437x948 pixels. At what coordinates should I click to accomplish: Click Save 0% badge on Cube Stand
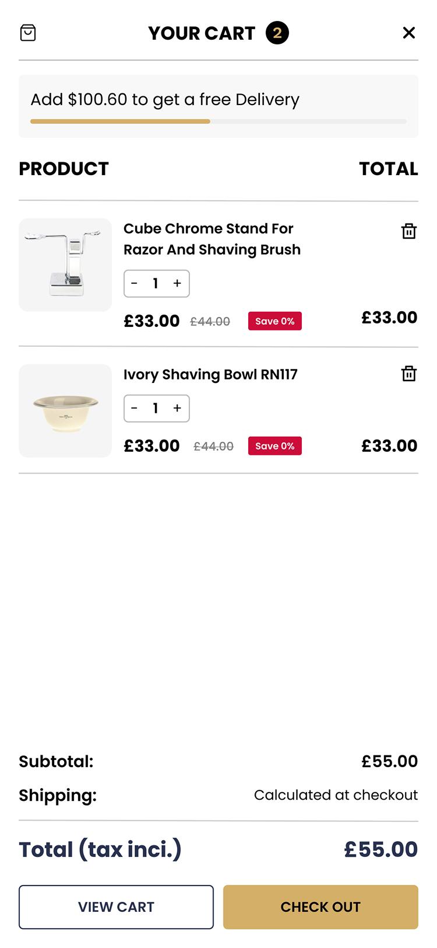(x=275, y=321)
